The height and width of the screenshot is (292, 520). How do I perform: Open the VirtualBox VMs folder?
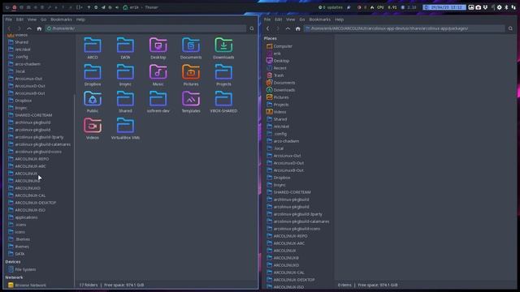(x=125, y=128)
